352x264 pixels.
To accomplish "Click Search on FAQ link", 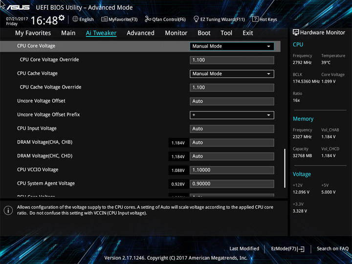I will [332, 248].
